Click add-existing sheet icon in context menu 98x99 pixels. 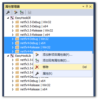coord(37,60)
